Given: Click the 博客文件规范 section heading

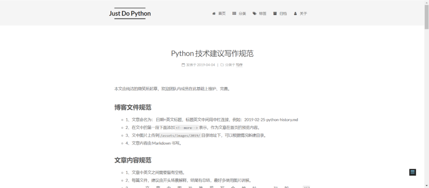Looking at the screenshot, I should pos(133,108).
